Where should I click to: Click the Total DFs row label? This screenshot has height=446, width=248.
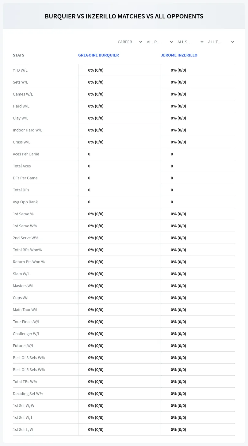point(21,190)
